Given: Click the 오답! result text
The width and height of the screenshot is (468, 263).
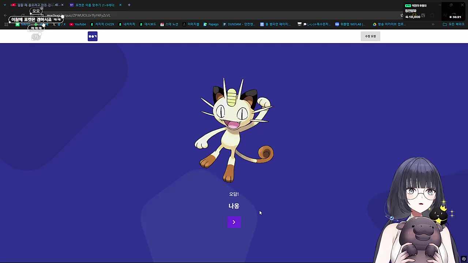Looking at the screenshot, I should click(234, 194).
